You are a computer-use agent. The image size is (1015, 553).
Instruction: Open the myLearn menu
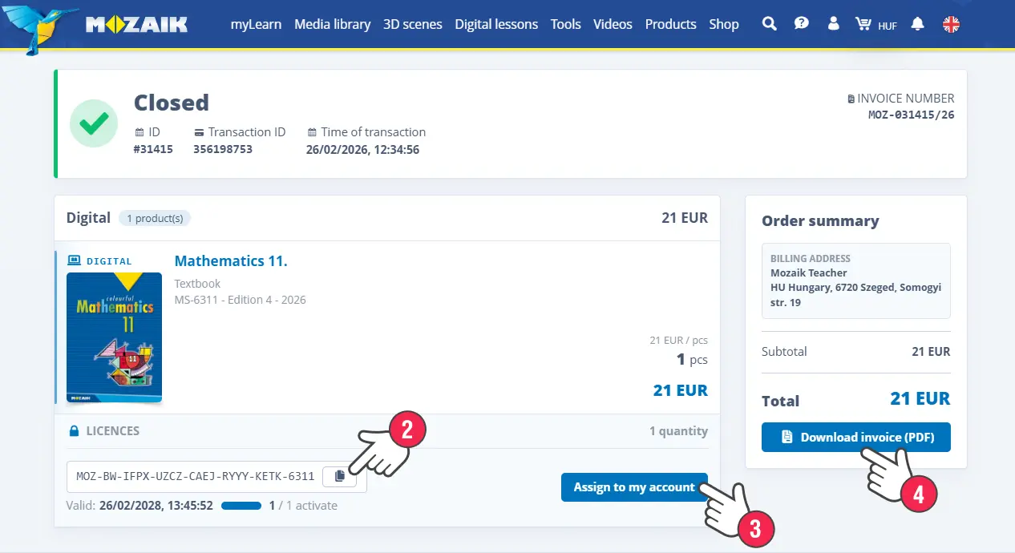pyautogui.click(x=256, y=24)
